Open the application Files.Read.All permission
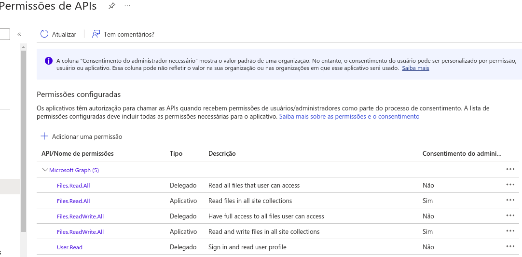The height and width of the screenshot is (257, 522). 73,201
